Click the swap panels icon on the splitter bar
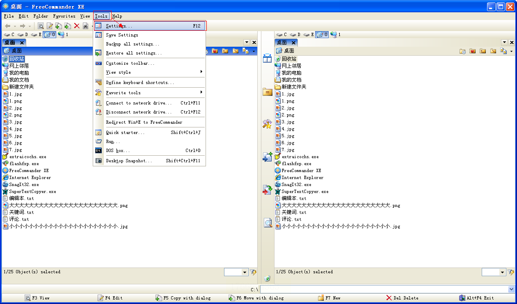Image resolution: width=517 pixels, height=304 pixels. pos(267,59)
